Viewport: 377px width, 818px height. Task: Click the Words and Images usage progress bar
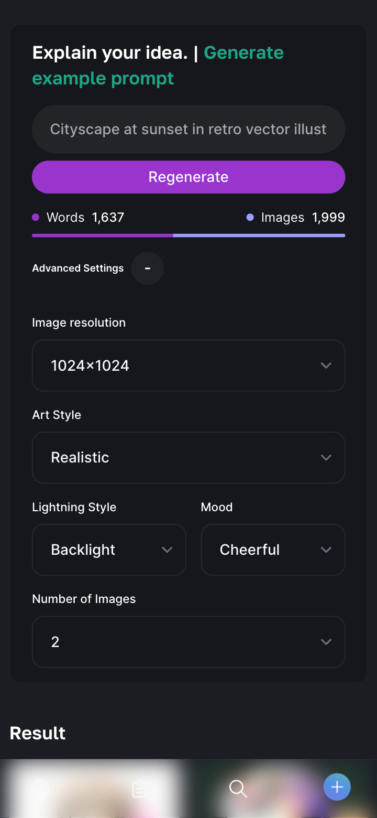[188, 235]
